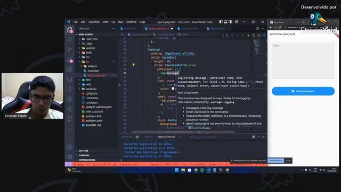Click Debug my code in status bar
The image size is (341, 192).
coord(128,165)
